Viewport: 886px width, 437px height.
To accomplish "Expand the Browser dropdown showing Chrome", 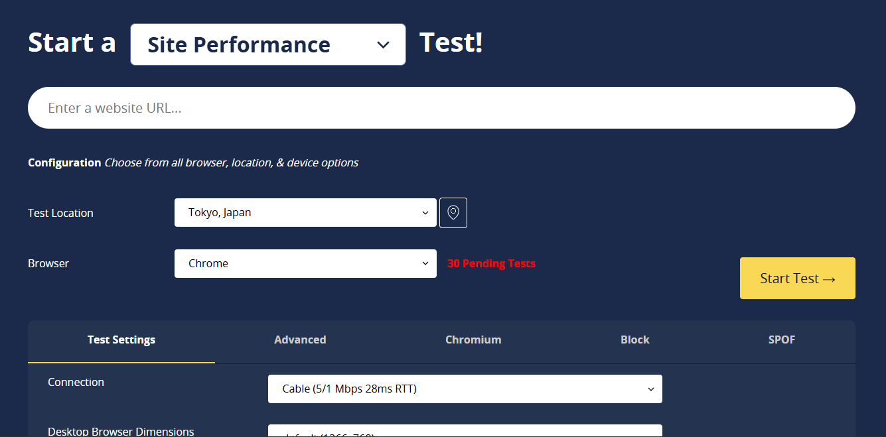I will [305, 264].
